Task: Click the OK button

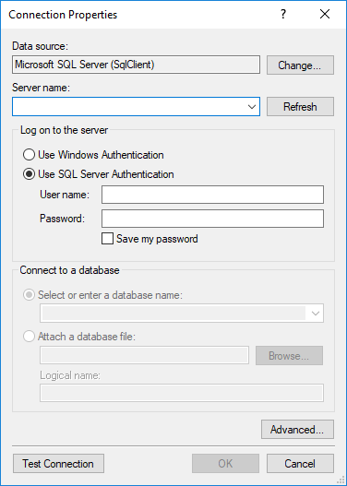Action: tap(225, 464)
